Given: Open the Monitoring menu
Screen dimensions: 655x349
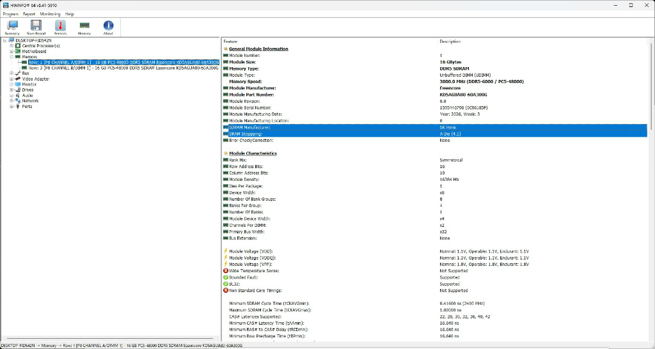Looking at the screenshot, I should tap(50, 14).
